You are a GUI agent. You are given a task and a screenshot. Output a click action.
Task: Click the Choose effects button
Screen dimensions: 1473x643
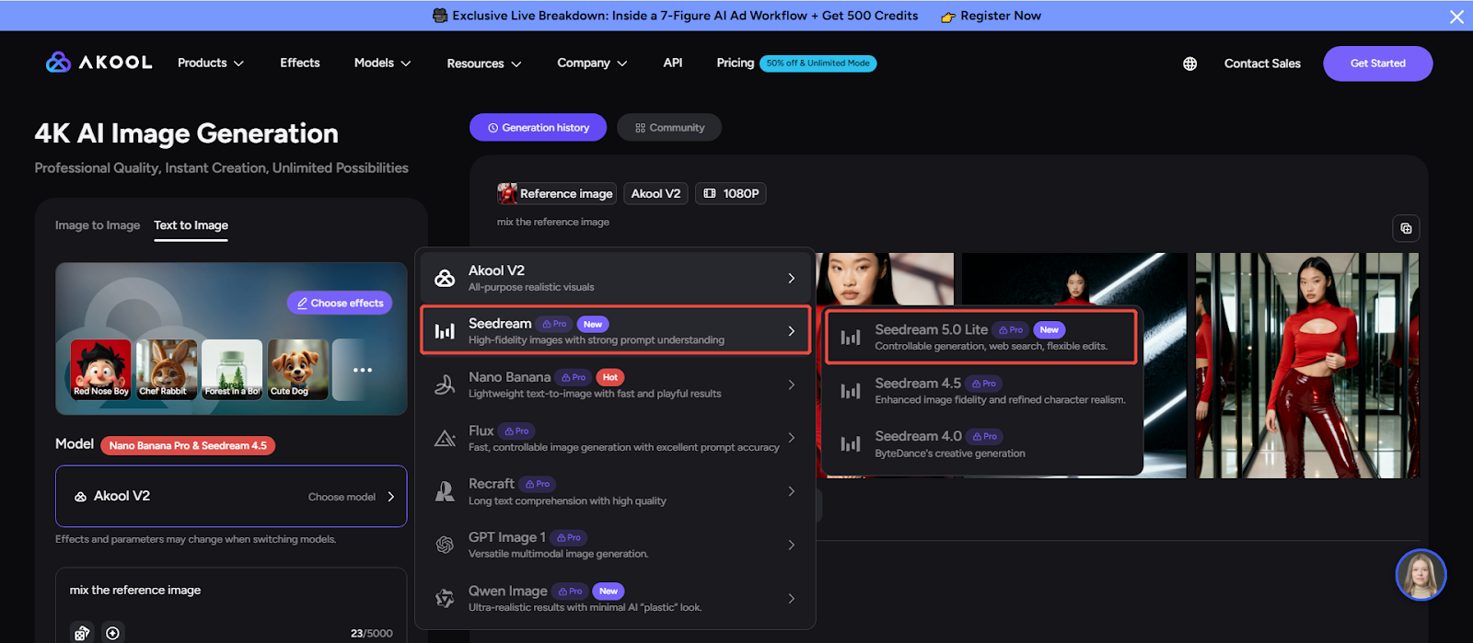pos(340,303)
